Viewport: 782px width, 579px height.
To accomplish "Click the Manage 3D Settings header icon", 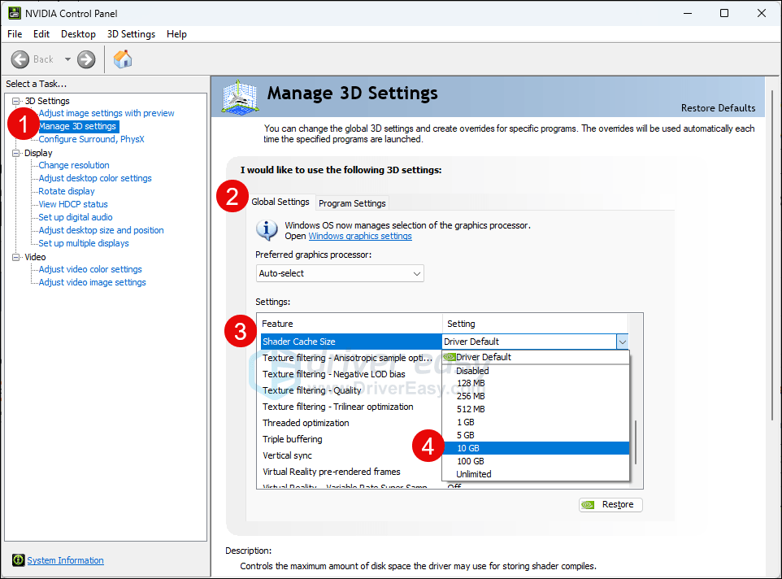I will point(241,98).
